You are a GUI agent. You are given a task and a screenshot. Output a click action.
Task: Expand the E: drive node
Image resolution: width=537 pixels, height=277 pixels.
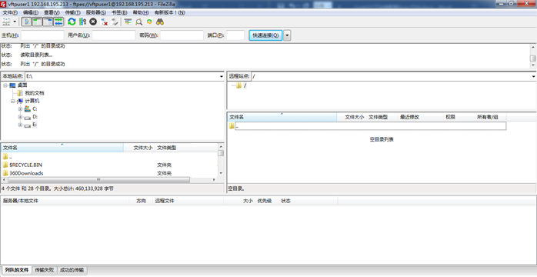(x=20, y=125)
